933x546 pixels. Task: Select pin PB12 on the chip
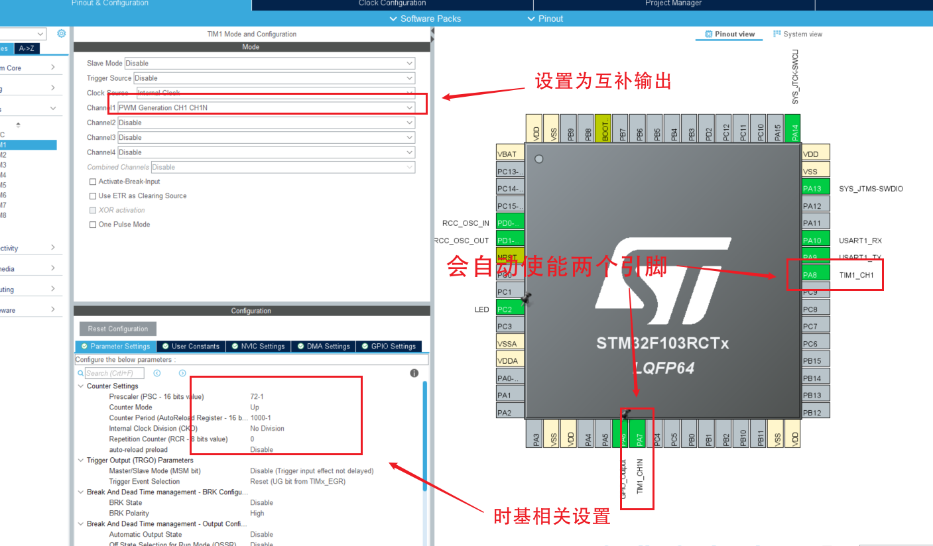click(816, 412)
